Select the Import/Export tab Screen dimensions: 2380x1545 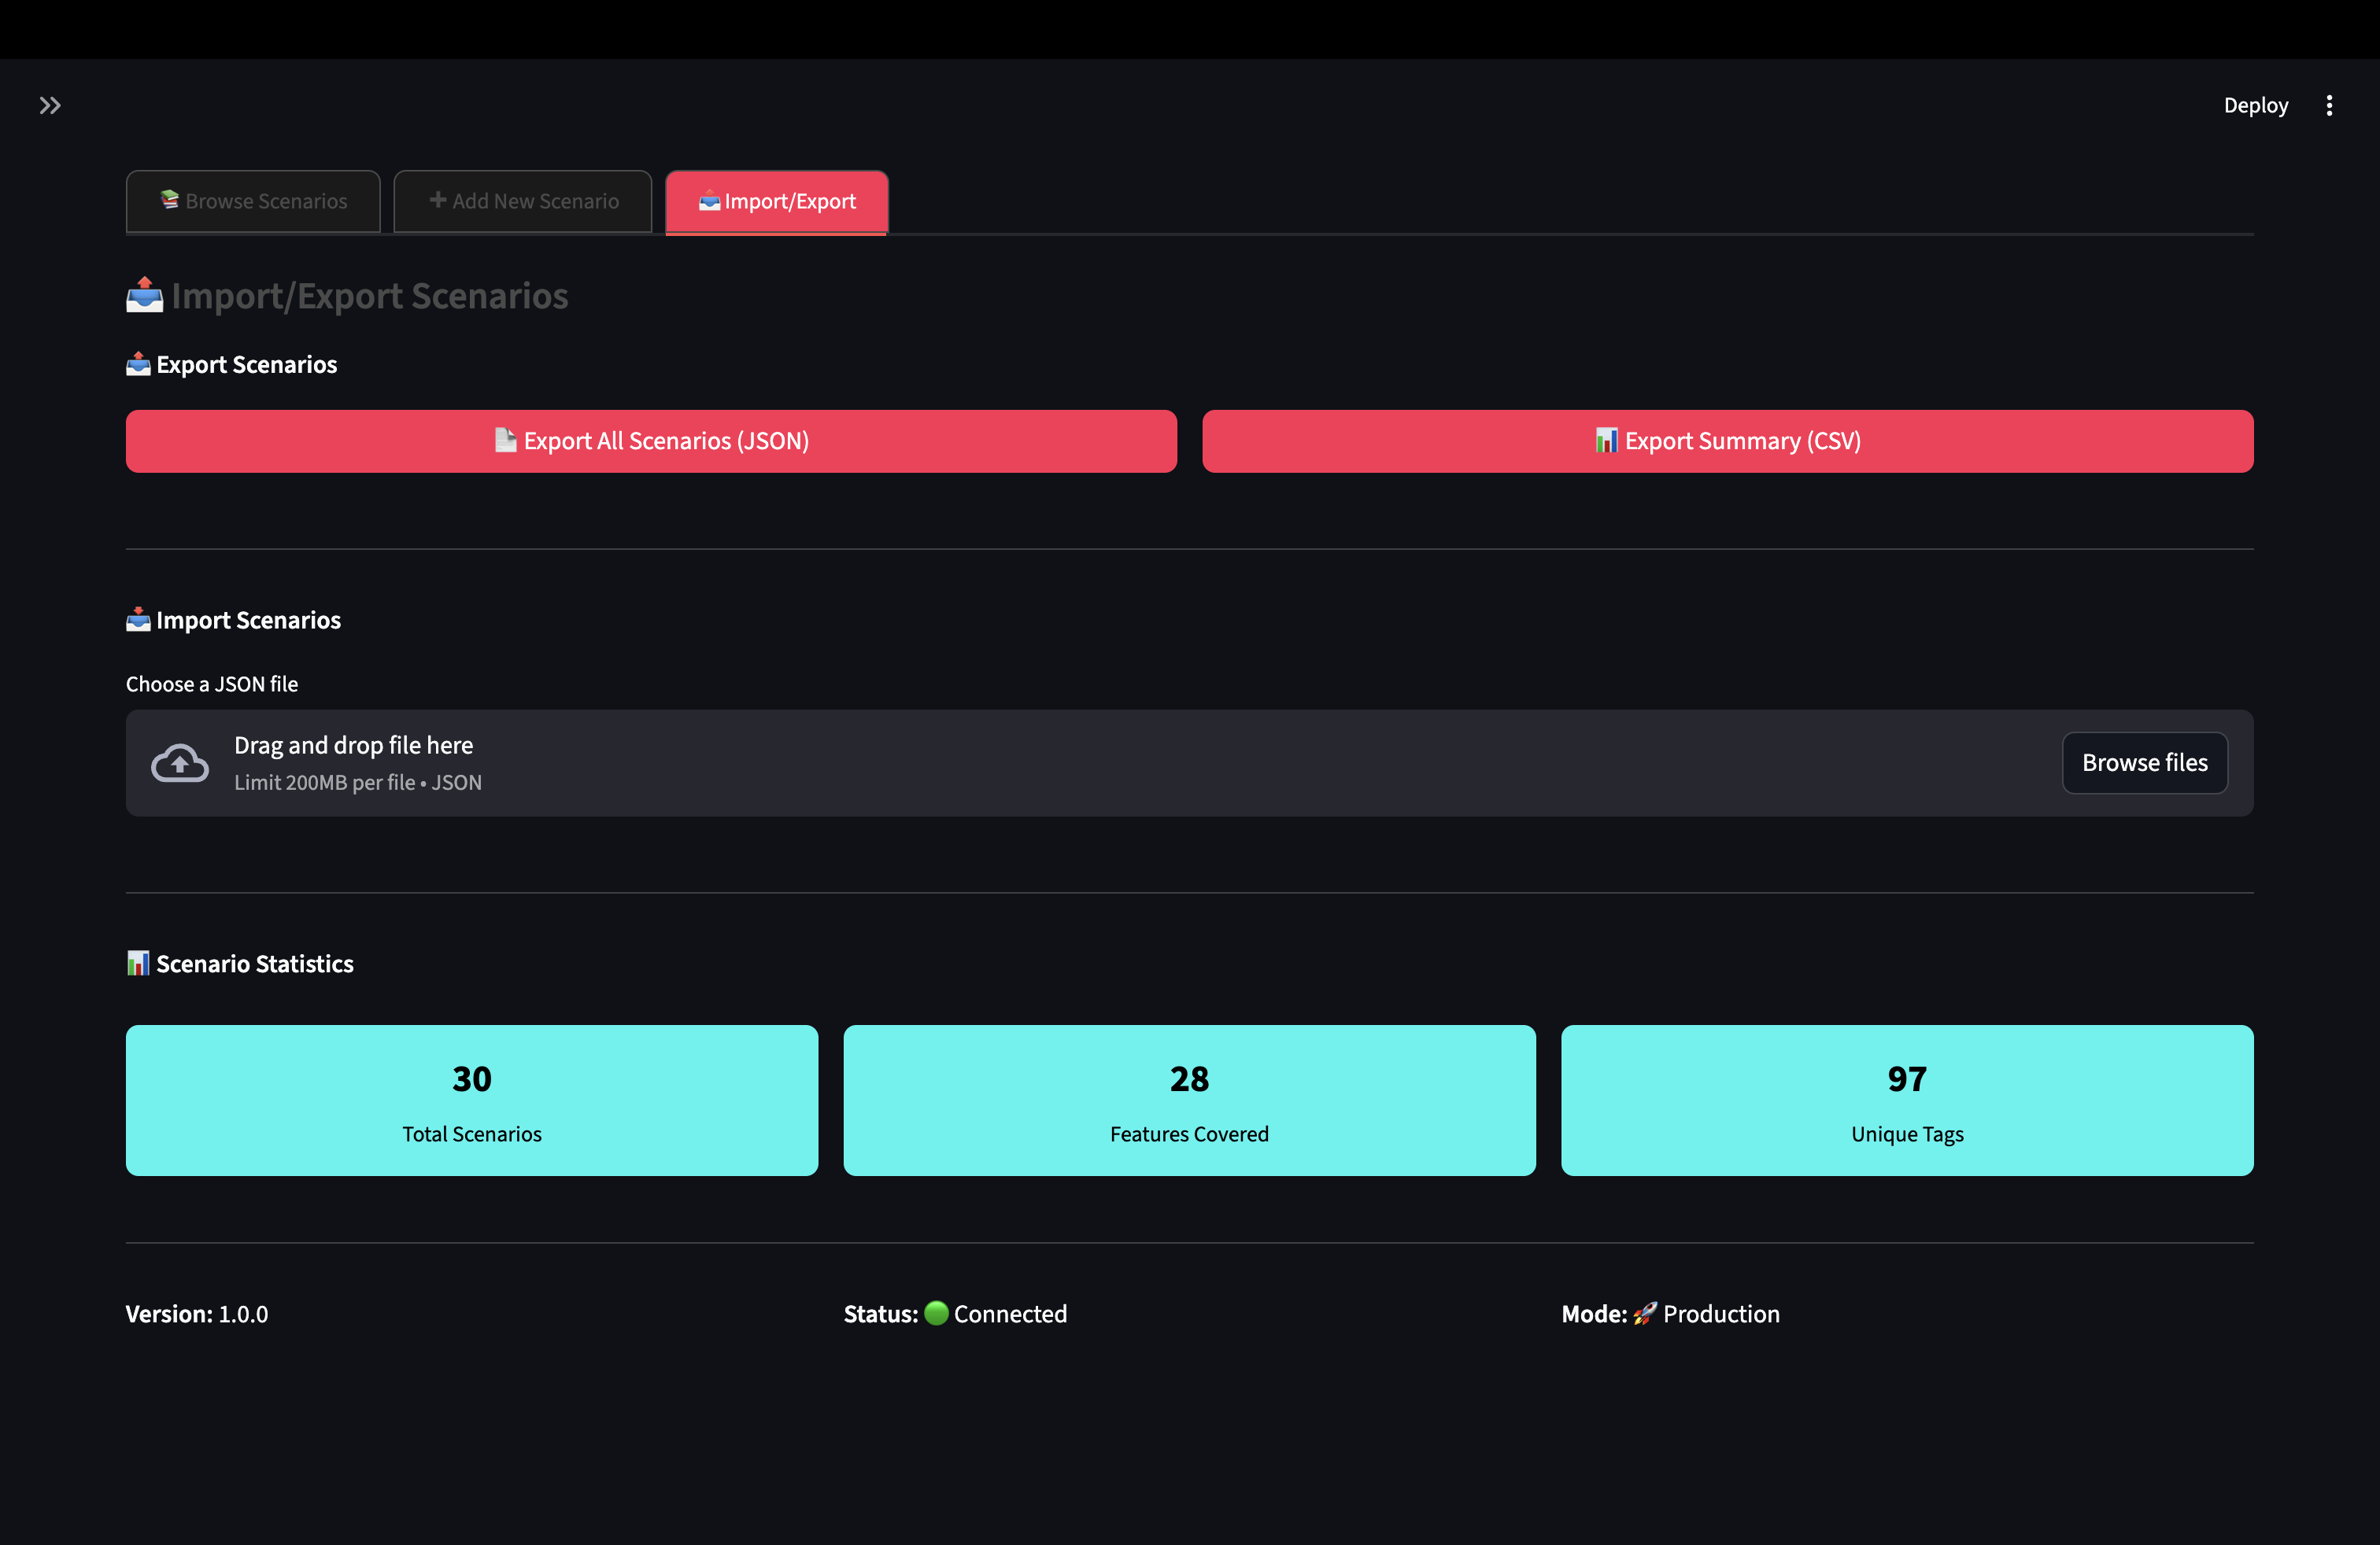777,201
